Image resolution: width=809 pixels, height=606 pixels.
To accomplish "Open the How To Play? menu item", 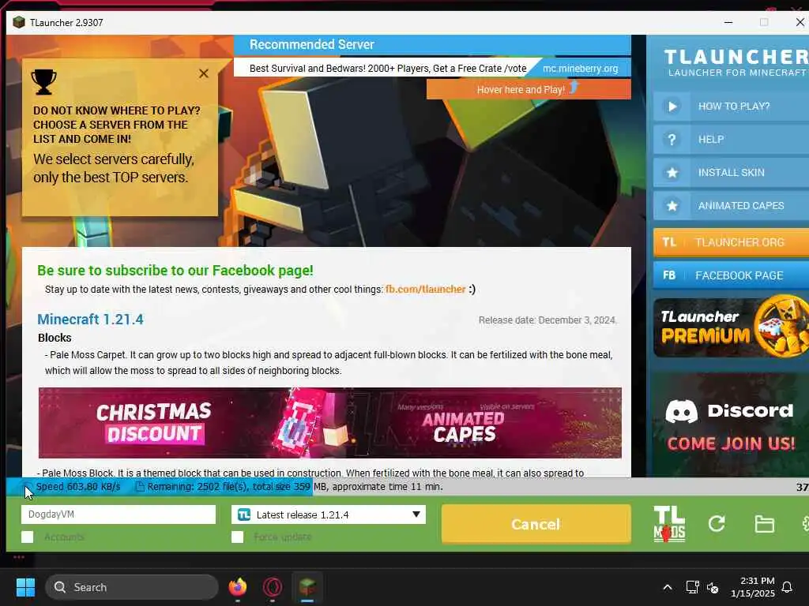I will point(731,107).
